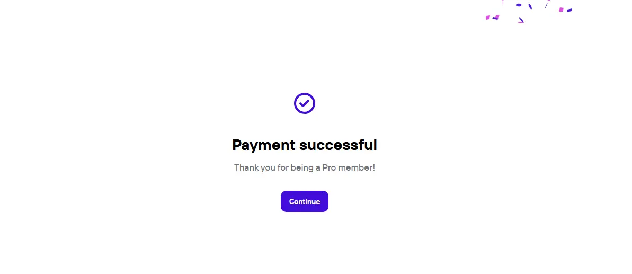Click the purple Continue button
The height and width of the screenshot is (274, 632).
[304, 201]
